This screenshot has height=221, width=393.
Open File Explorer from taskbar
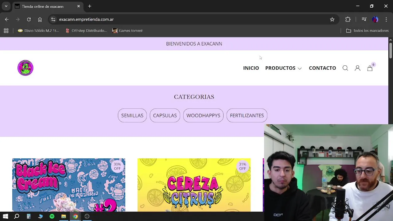click(64, 216)
